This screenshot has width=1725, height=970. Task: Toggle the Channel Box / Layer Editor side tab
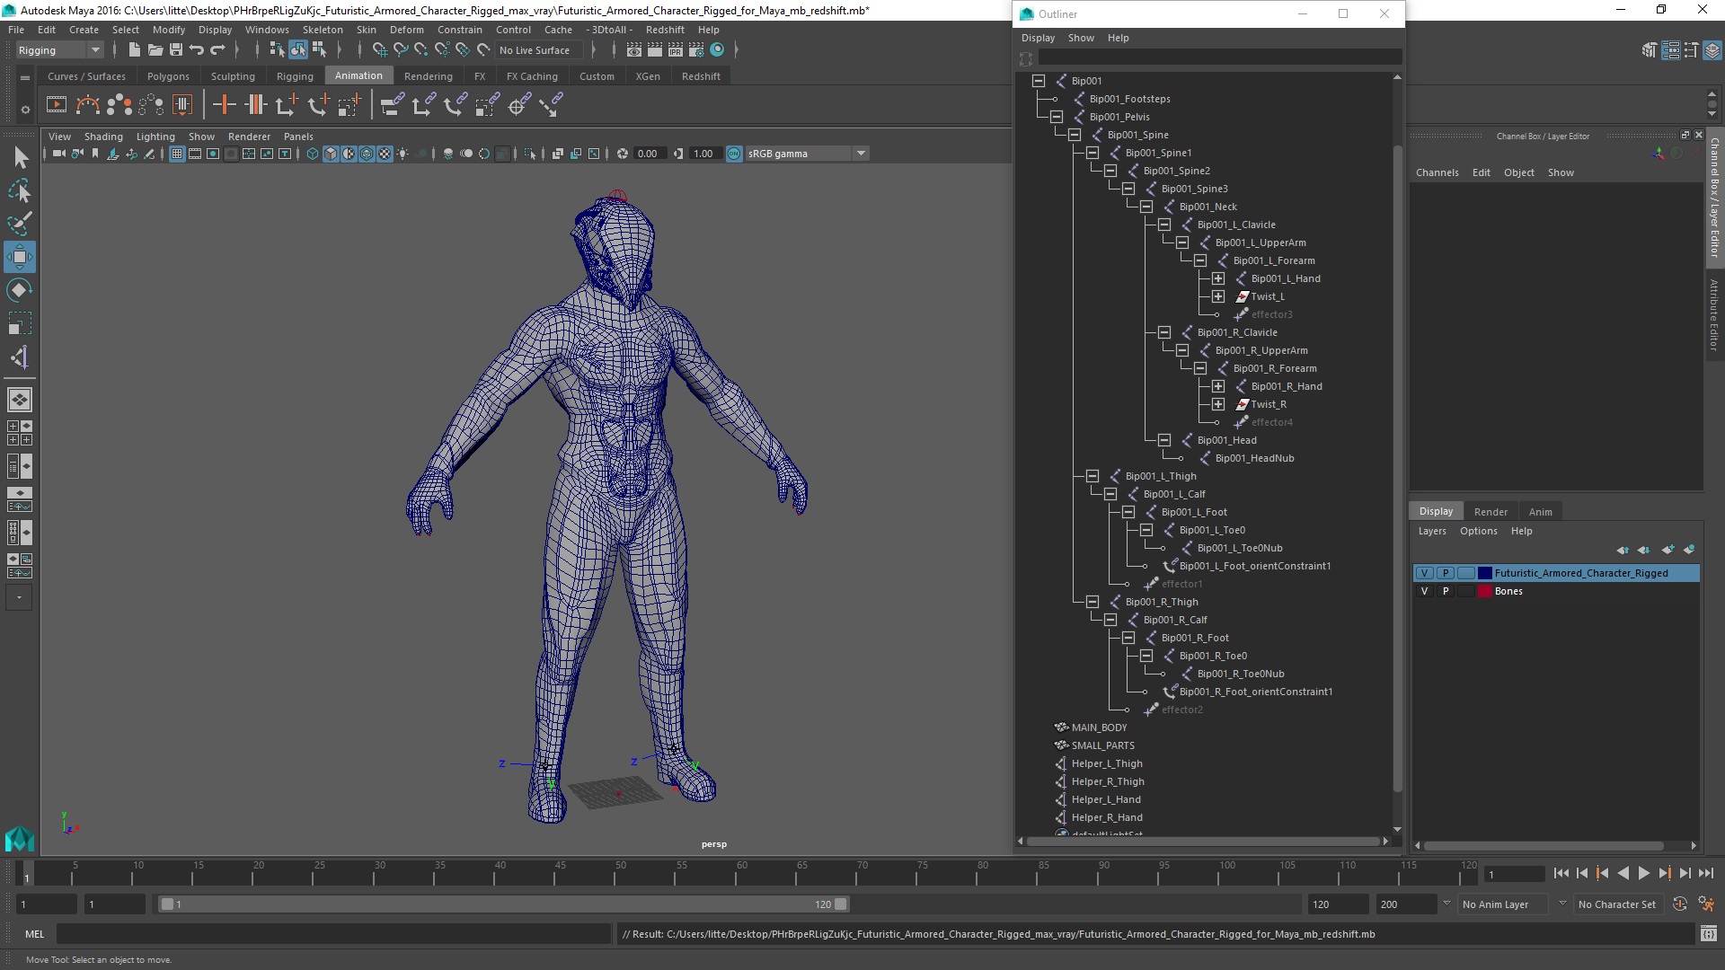click(x=1714, y=198)
